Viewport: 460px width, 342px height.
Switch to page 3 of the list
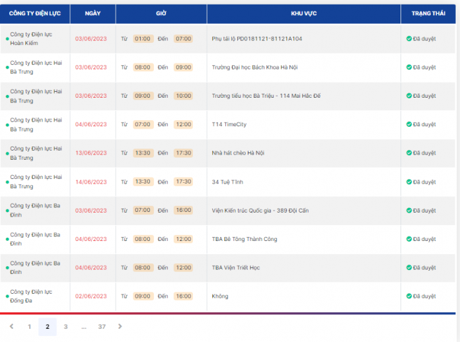click(x=65, y=327)
